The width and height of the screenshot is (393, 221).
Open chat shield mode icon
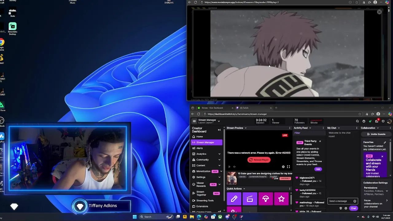click(340, 208)
